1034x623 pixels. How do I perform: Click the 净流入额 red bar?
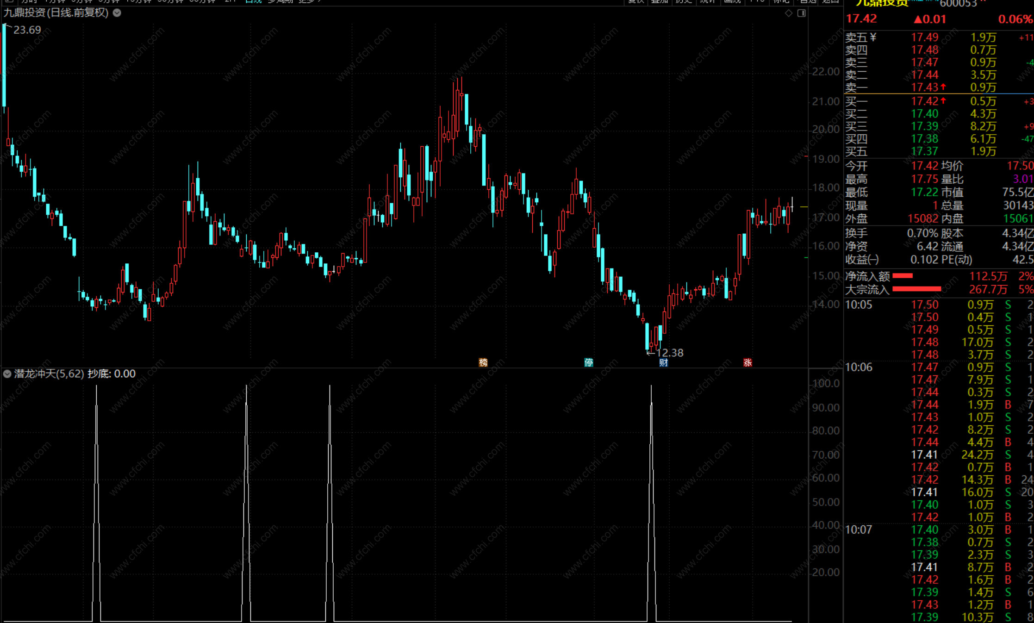902,276
